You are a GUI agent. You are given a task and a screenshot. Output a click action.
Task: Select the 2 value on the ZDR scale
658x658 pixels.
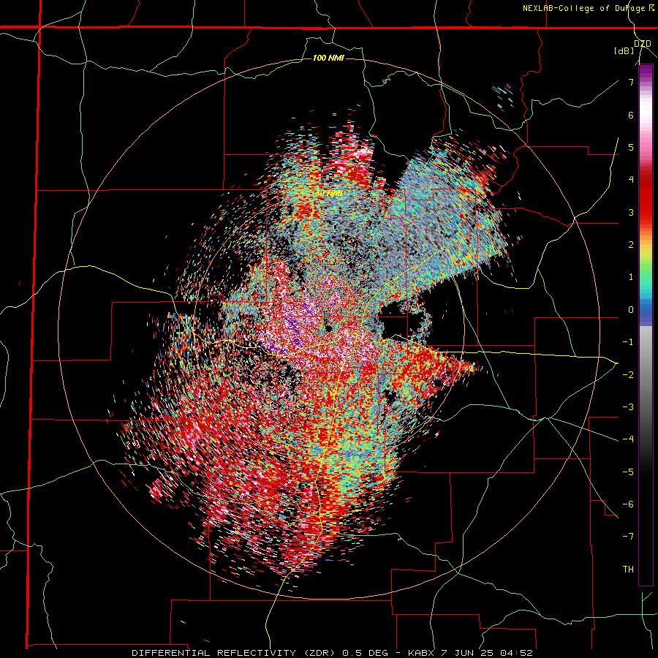(x=631, y=245)
